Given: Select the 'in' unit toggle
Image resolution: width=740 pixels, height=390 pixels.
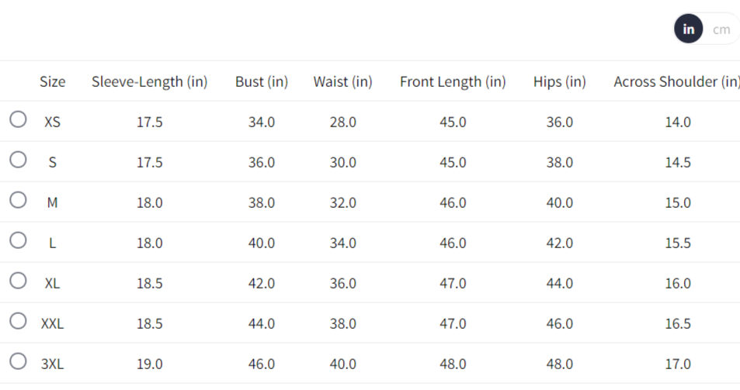Looking at the screenshot, I should [x=688, y=29].
